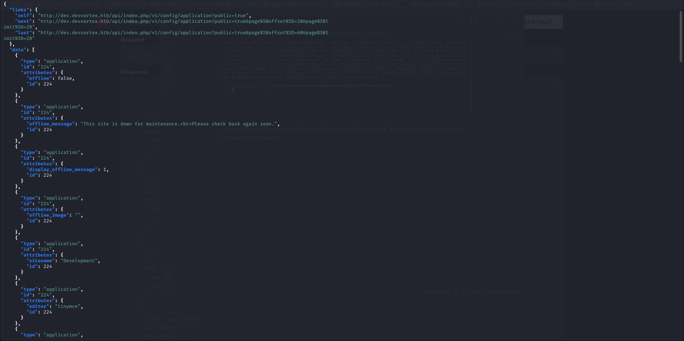Click the 0 backlinks indicator in status bar
Image resolution: width=684 pixels, height=341 pixels.
(x=439, y=292)
